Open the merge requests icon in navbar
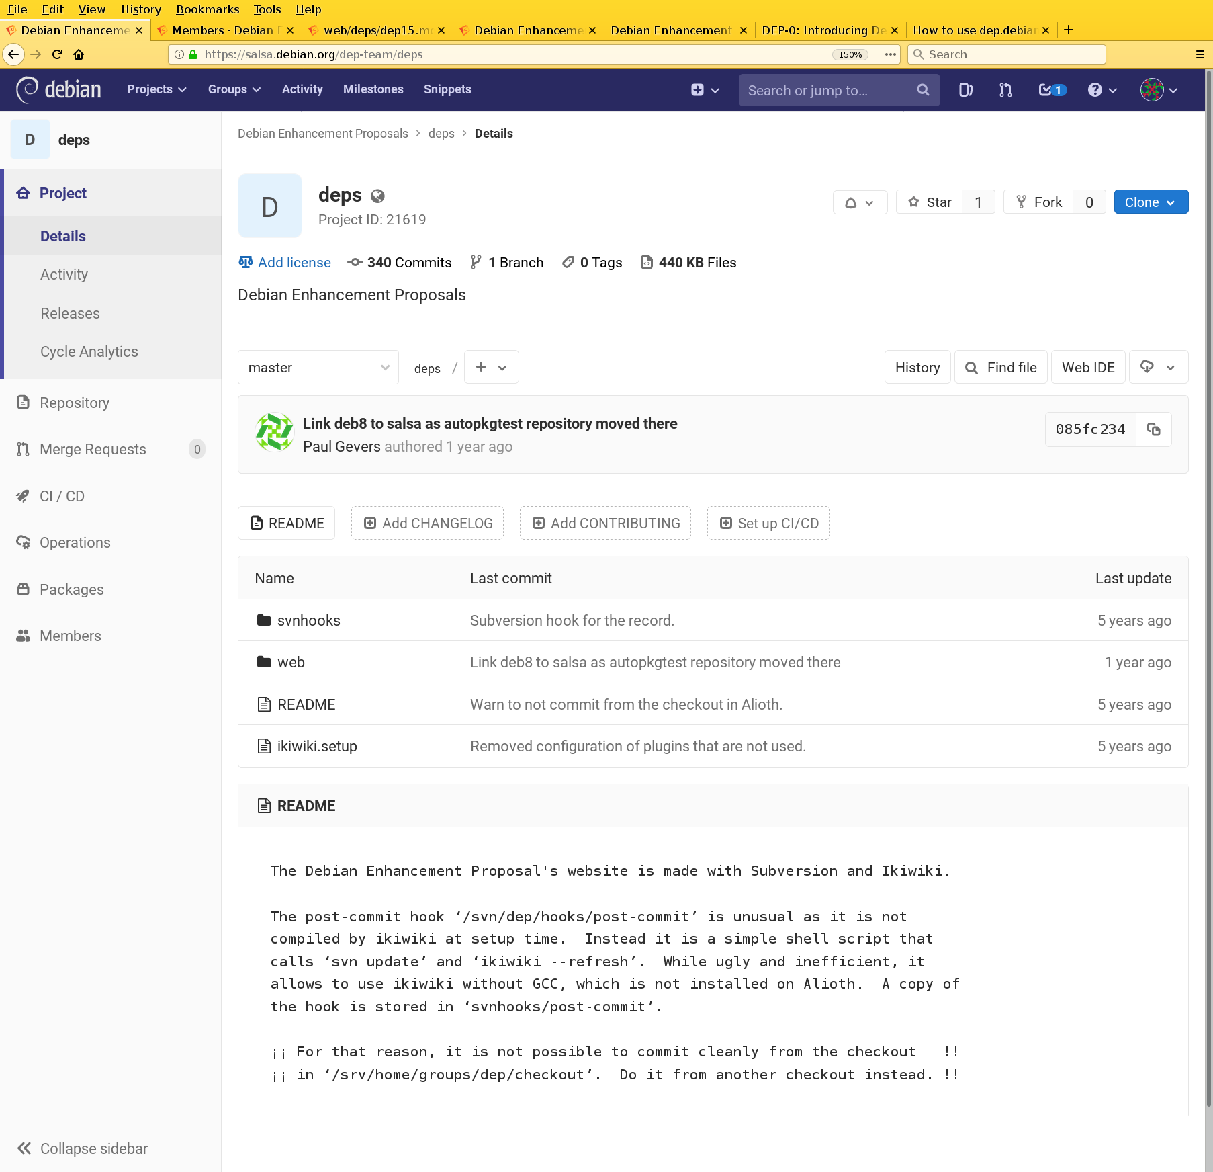The image size is (1213, 1172). click(x=1005, y=90)
